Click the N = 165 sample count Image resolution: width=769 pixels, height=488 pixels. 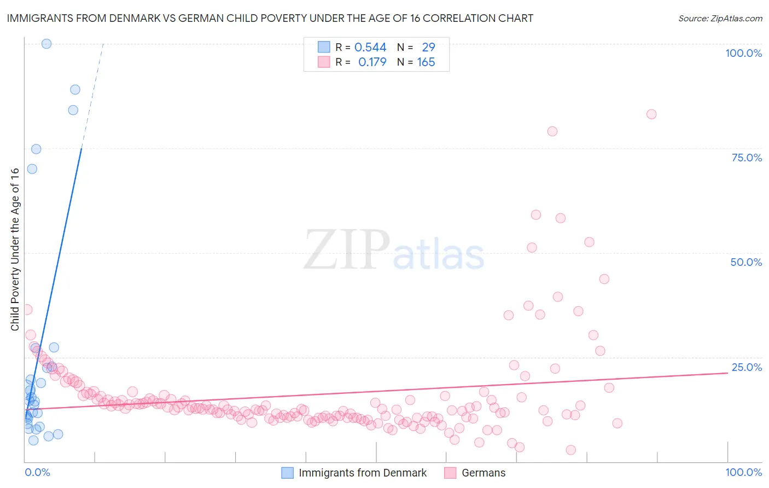pyautogui.click(x=416, y=62)
